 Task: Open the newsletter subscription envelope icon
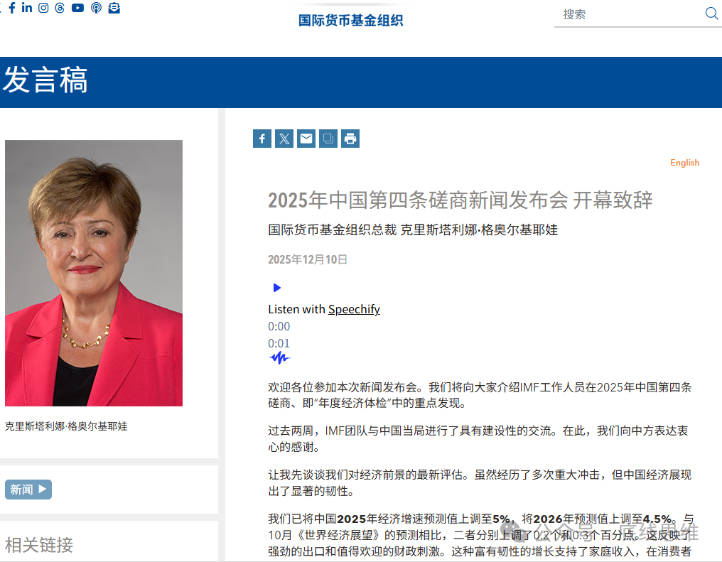tap(114, 8)
